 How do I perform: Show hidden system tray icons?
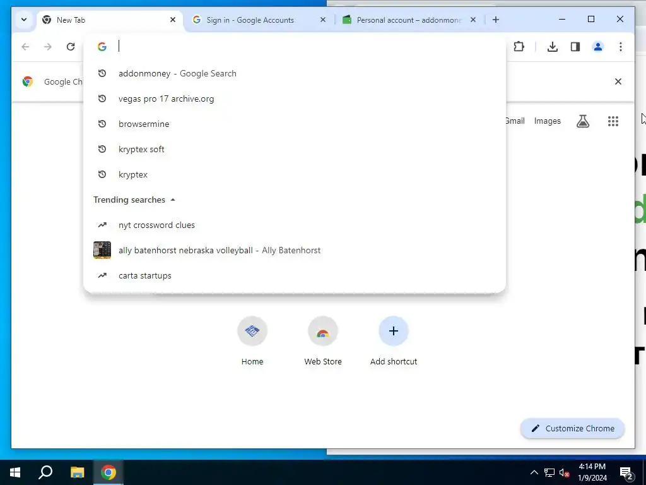click(x=534, y=472)
